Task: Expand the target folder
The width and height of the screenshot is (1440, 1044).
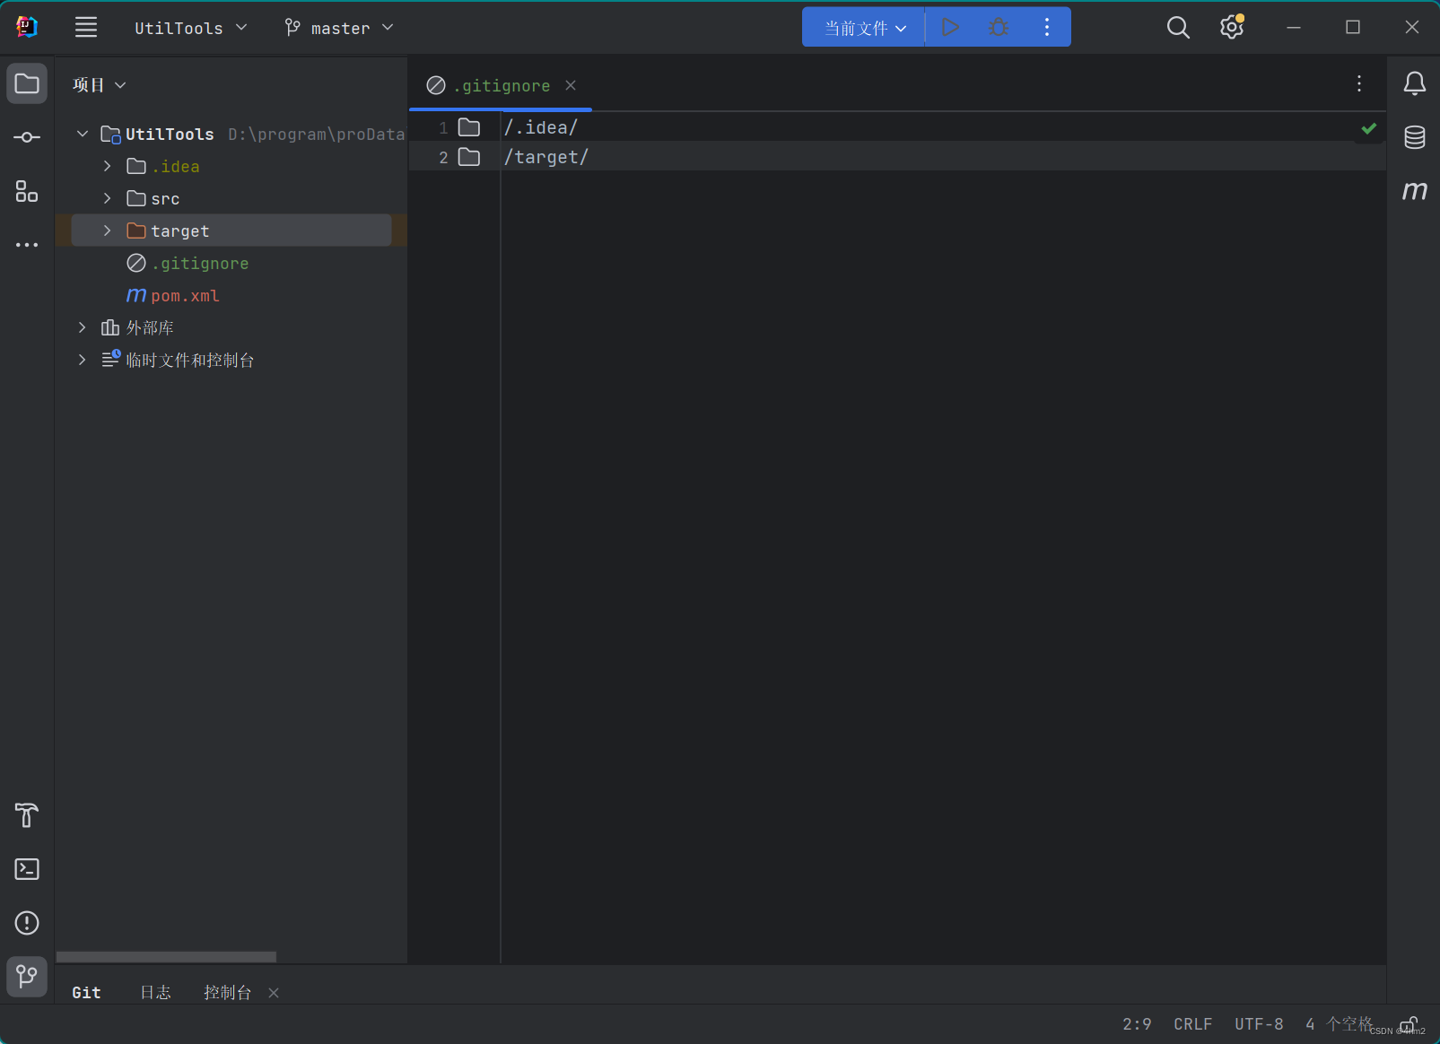Action: [108, 231]
